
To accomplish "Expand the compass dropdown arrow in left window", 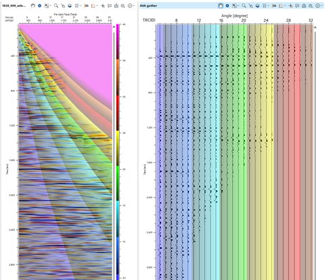I will [x=133, y=6].
